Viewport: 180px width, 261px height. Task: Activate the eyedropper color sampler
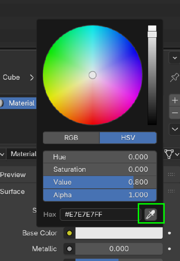tap(151, 214)
